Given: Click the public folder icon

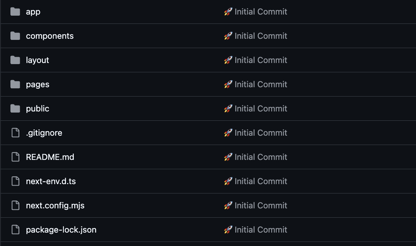Looking at the screenshot, I should pos(15,108).
